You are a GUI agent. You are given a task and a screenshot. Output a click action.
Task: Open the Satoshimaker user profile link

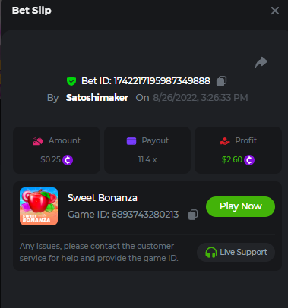[x=97, y=98]
